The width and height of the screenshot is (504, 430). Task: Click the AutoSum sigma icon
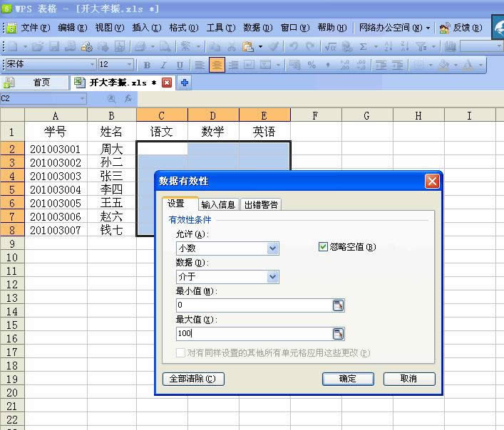[x=364, y=47]
